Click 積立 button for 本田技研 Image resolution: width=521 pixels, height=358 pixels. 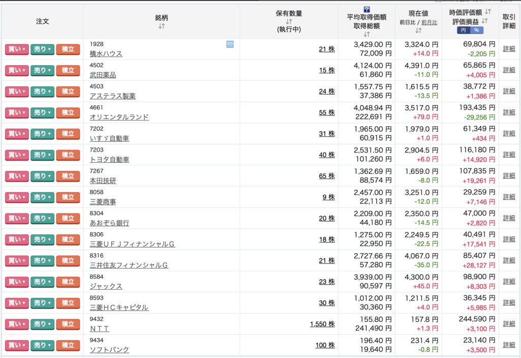pos(68,176)
